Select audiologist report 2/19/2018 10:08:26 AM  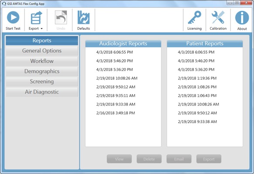coord(117,78)
